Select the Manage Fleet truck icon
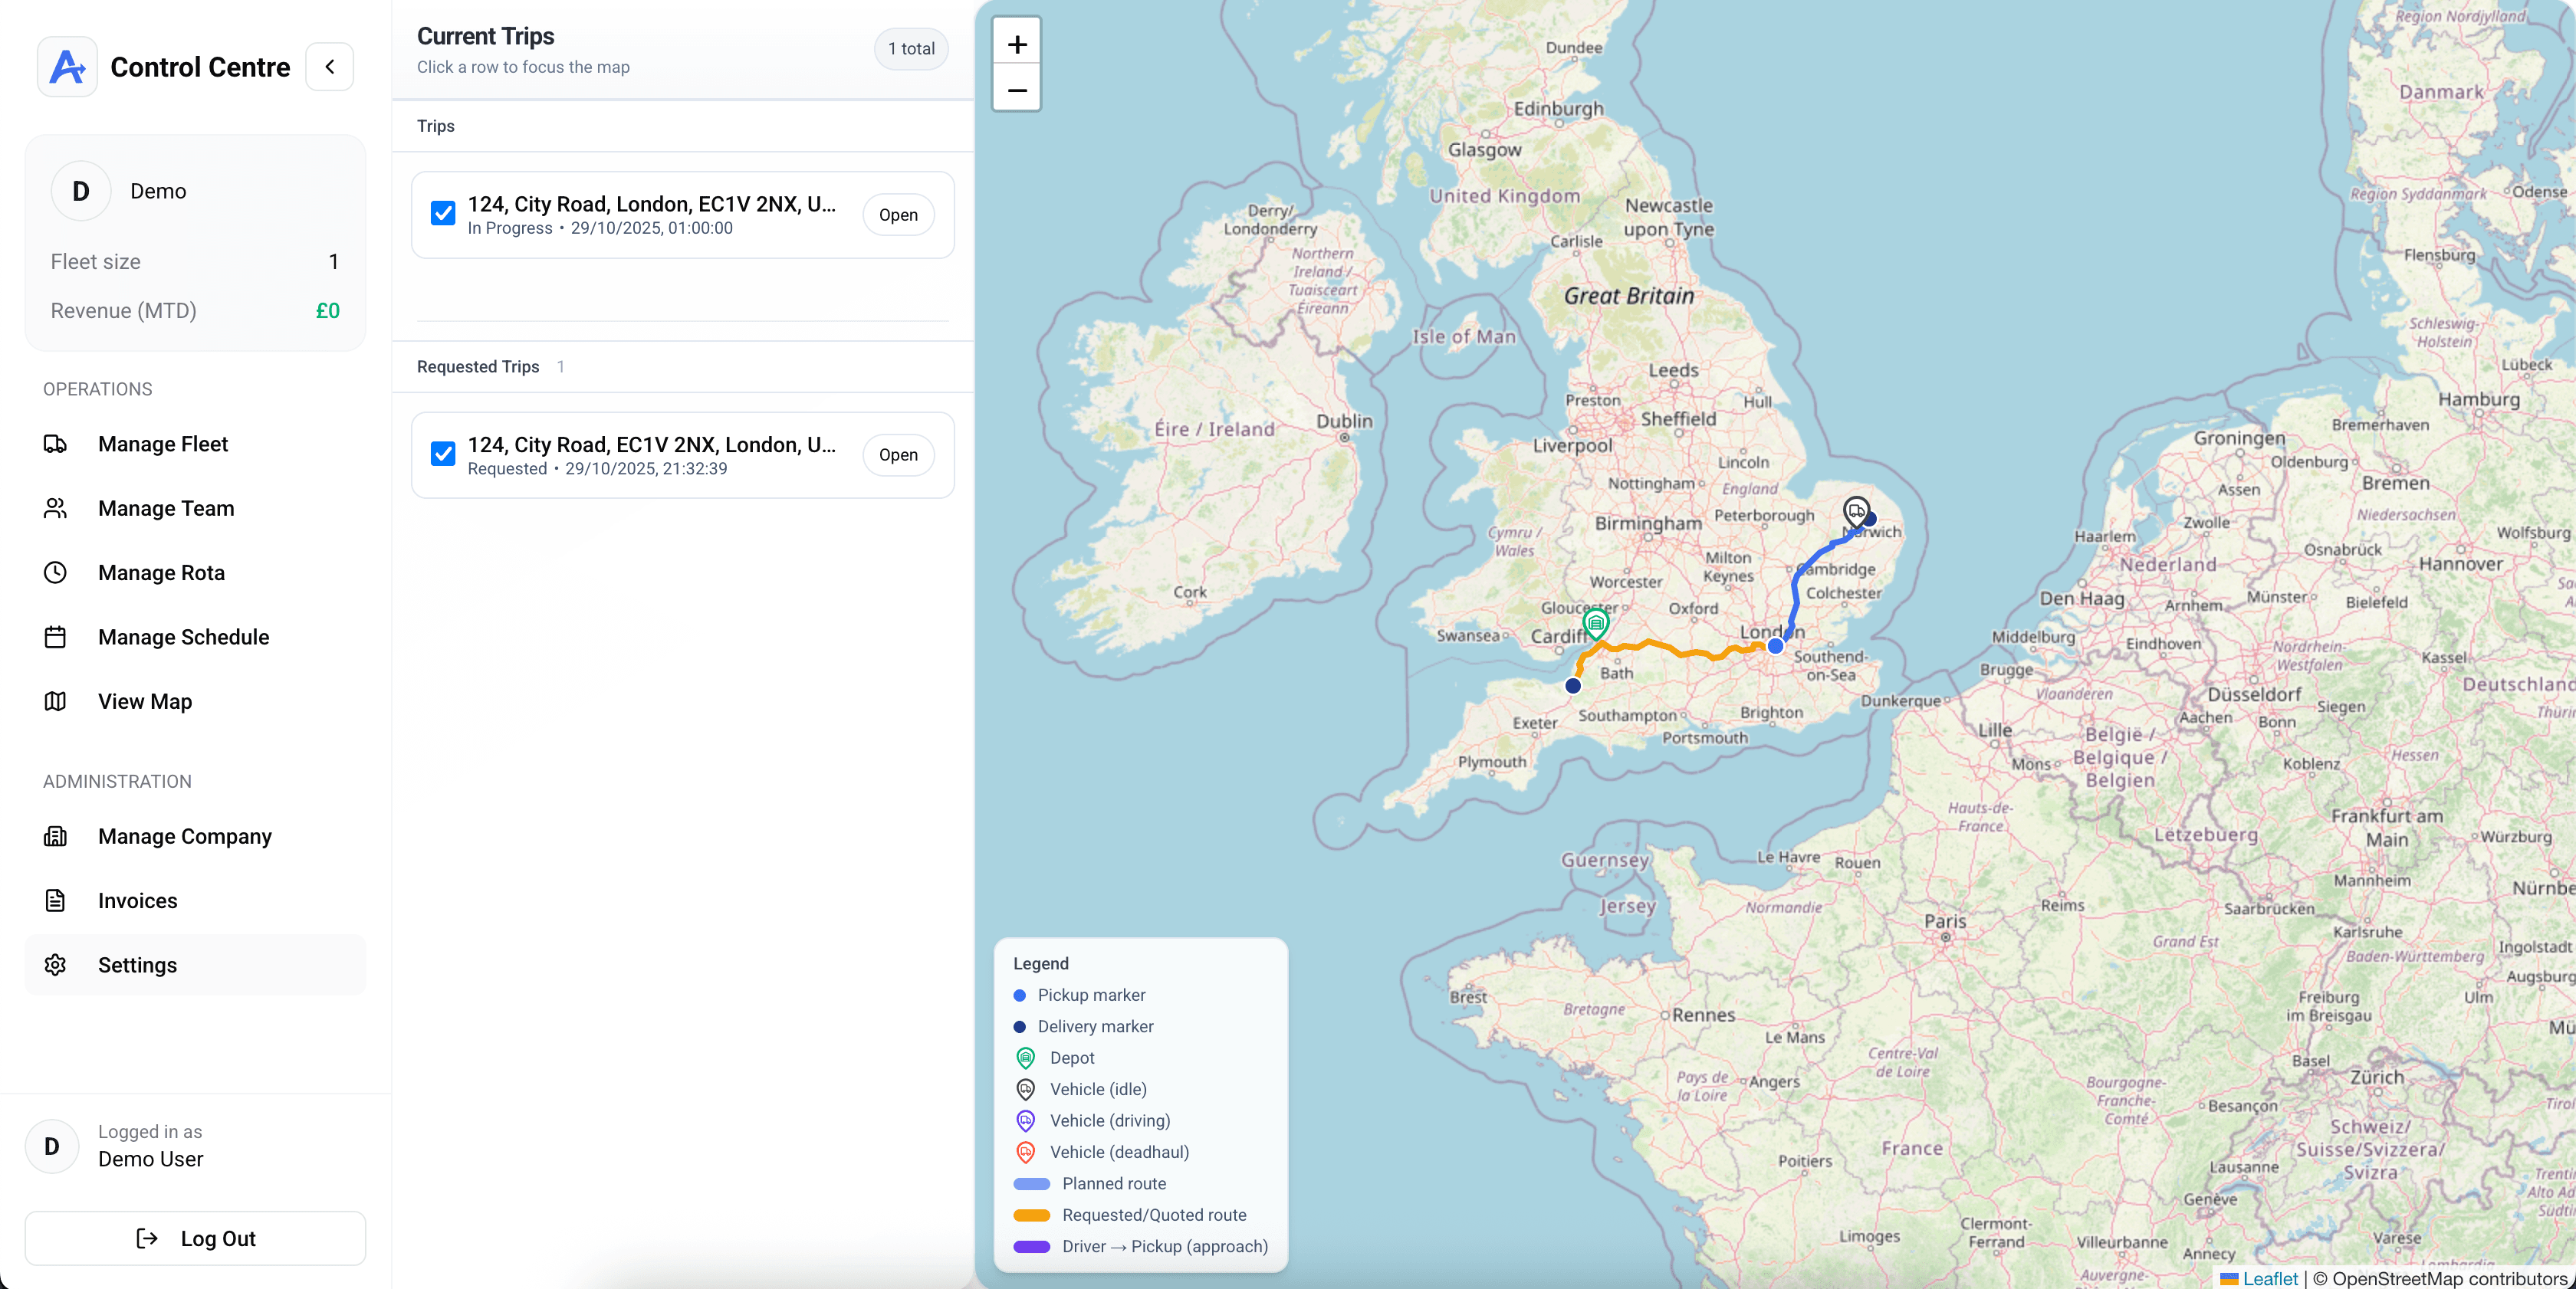Viewport: 2576px width, 1289px height. coord(55,444)
